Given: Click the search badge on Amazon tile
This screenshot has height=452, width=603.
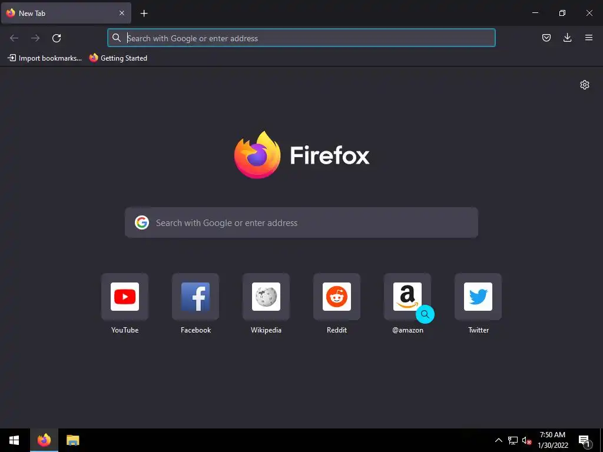Looking at the screenshot, I should 425,314.
